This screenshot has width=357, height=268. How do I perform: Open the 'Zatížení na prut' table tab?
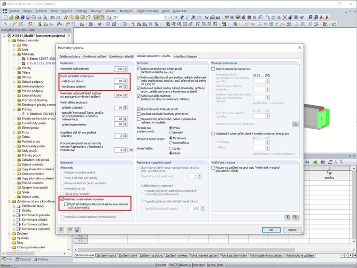pyautogui.click(x=106, y=255)
